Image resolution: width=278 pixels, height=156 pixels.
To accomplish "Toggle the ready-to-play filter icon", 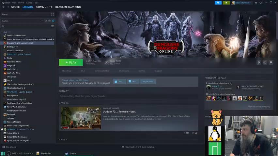I will pos(53,21).
